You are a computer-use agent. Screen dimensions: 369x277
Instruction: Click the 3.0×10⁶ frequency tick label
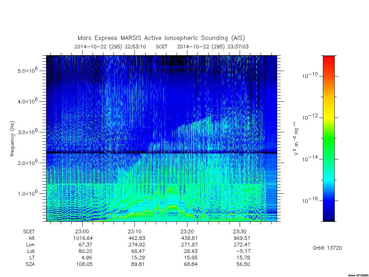28,131
